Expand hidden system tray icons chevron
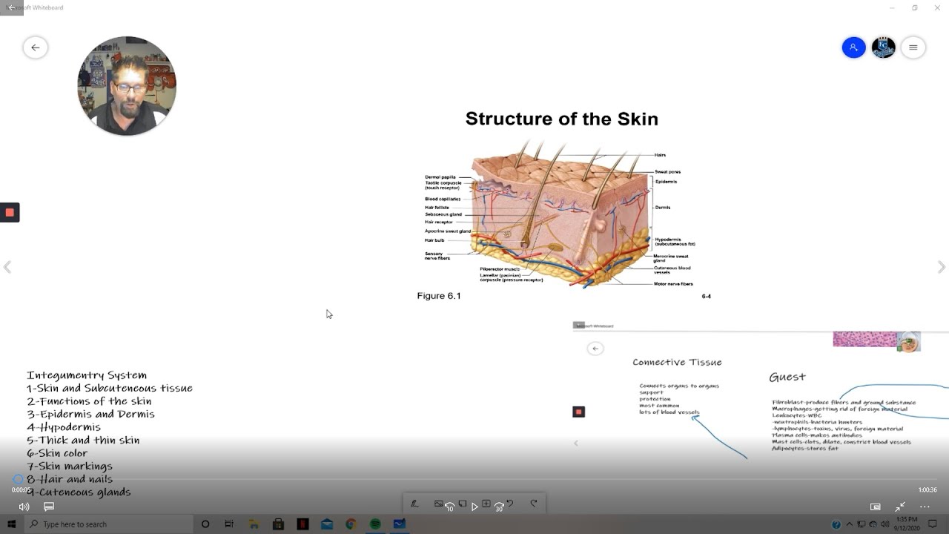949x534 pixels. [x=850, y=524]
